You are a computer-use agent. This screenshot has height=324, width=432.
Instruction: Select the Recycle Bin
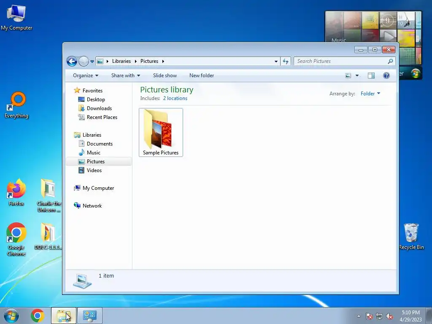tap(411, 236)
